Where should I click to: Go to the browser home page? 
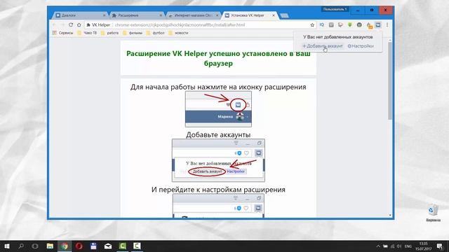(79, 25)
